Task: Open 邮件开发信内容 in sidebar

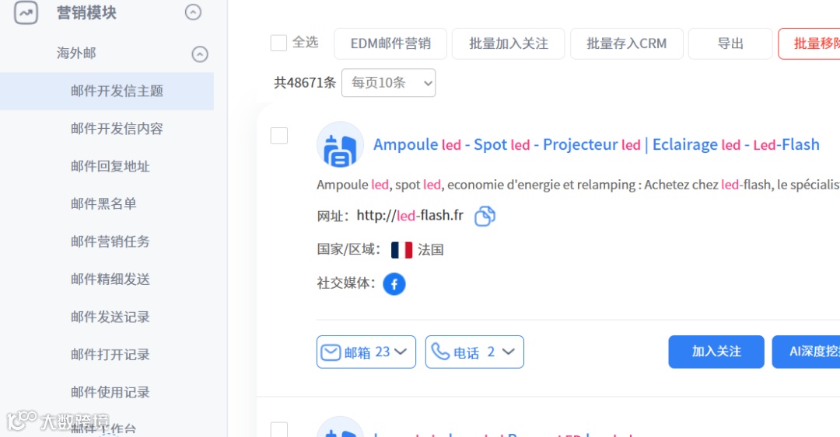Action: tap(117, 128)
